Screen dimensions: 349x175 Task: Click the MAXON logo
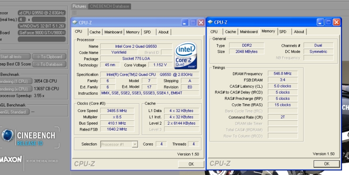tap(11, 159)
